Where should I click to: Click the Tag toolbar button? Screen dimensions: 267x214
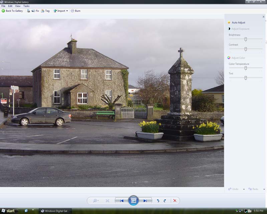coord(45,11)
